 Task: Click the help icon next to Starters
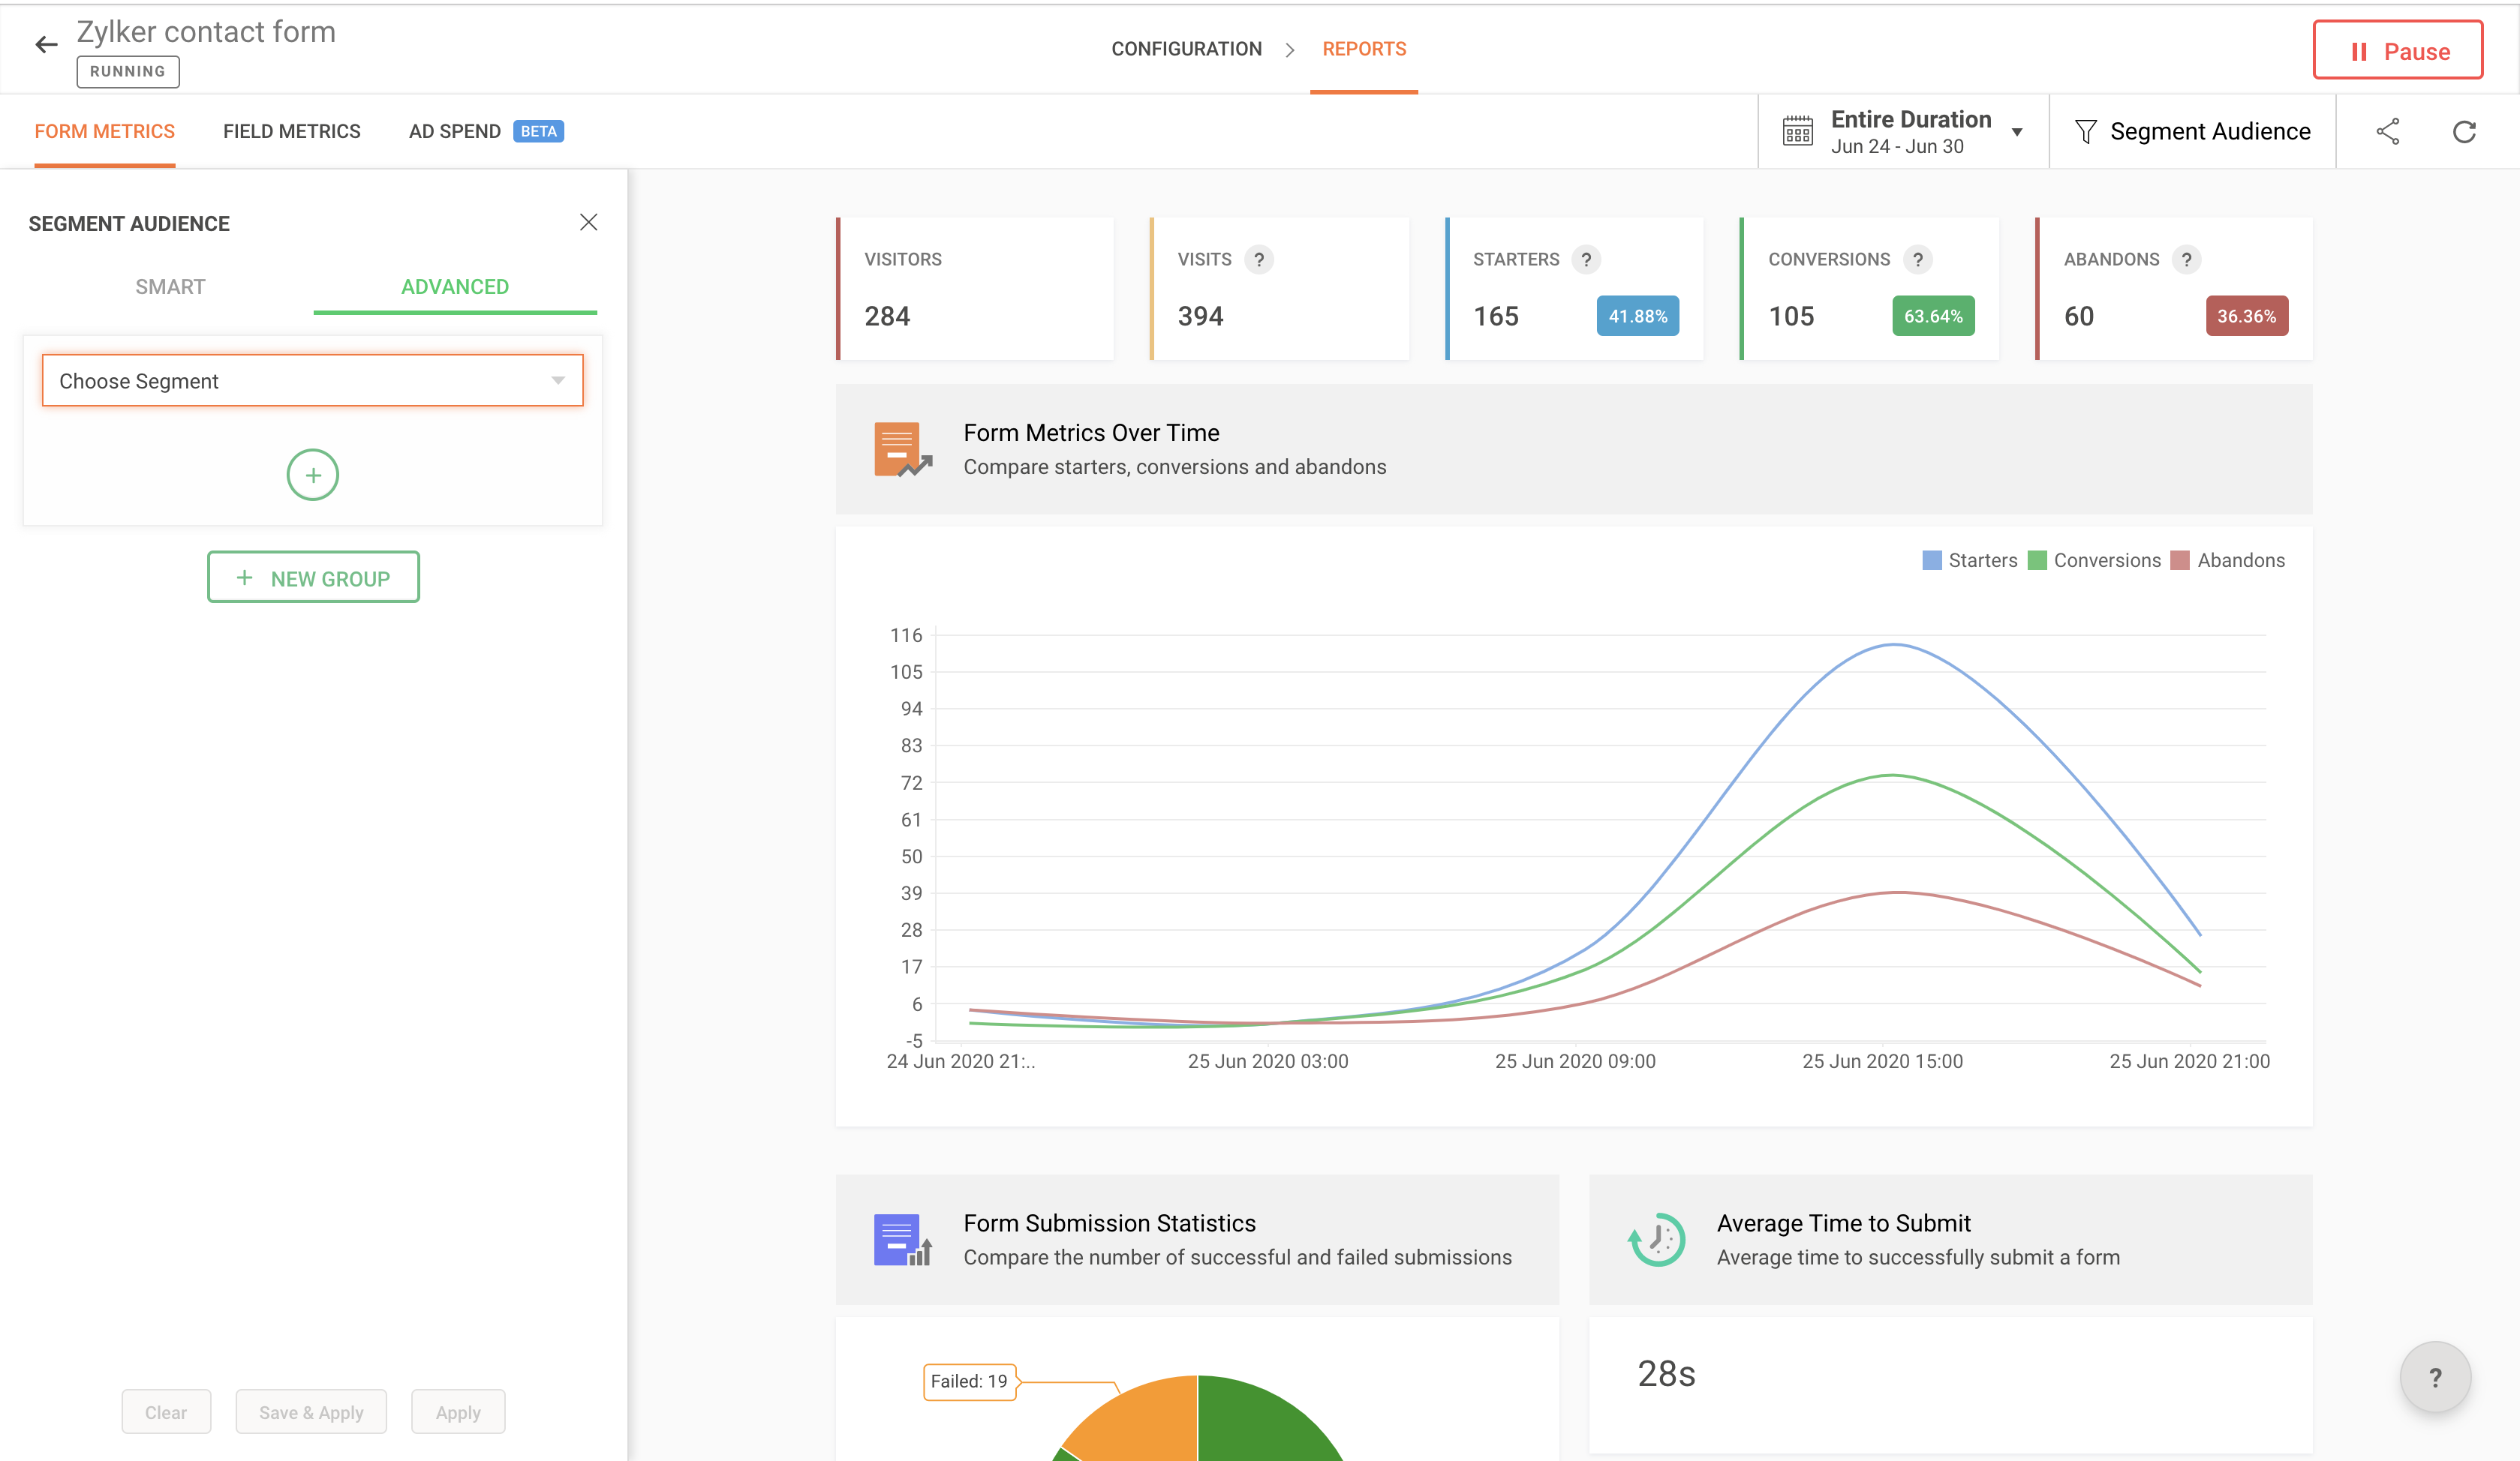[1586, 259]
